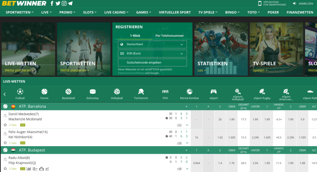Click the list icon in Albot match row
317x172 pixels.
point(35,169)
